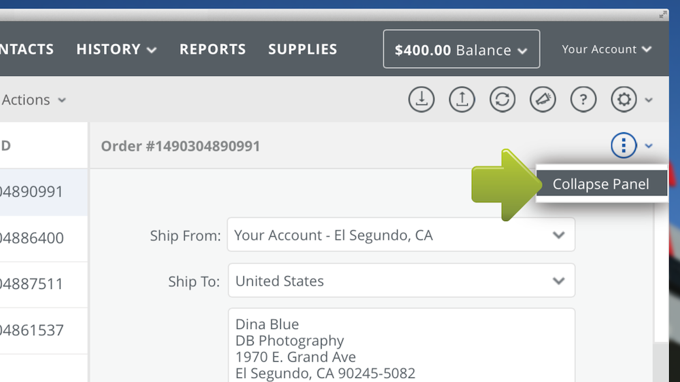This screenshot has width=680, height=382.
Task: Refresh orders with the circular arrows icon
Action: (503, 100)
